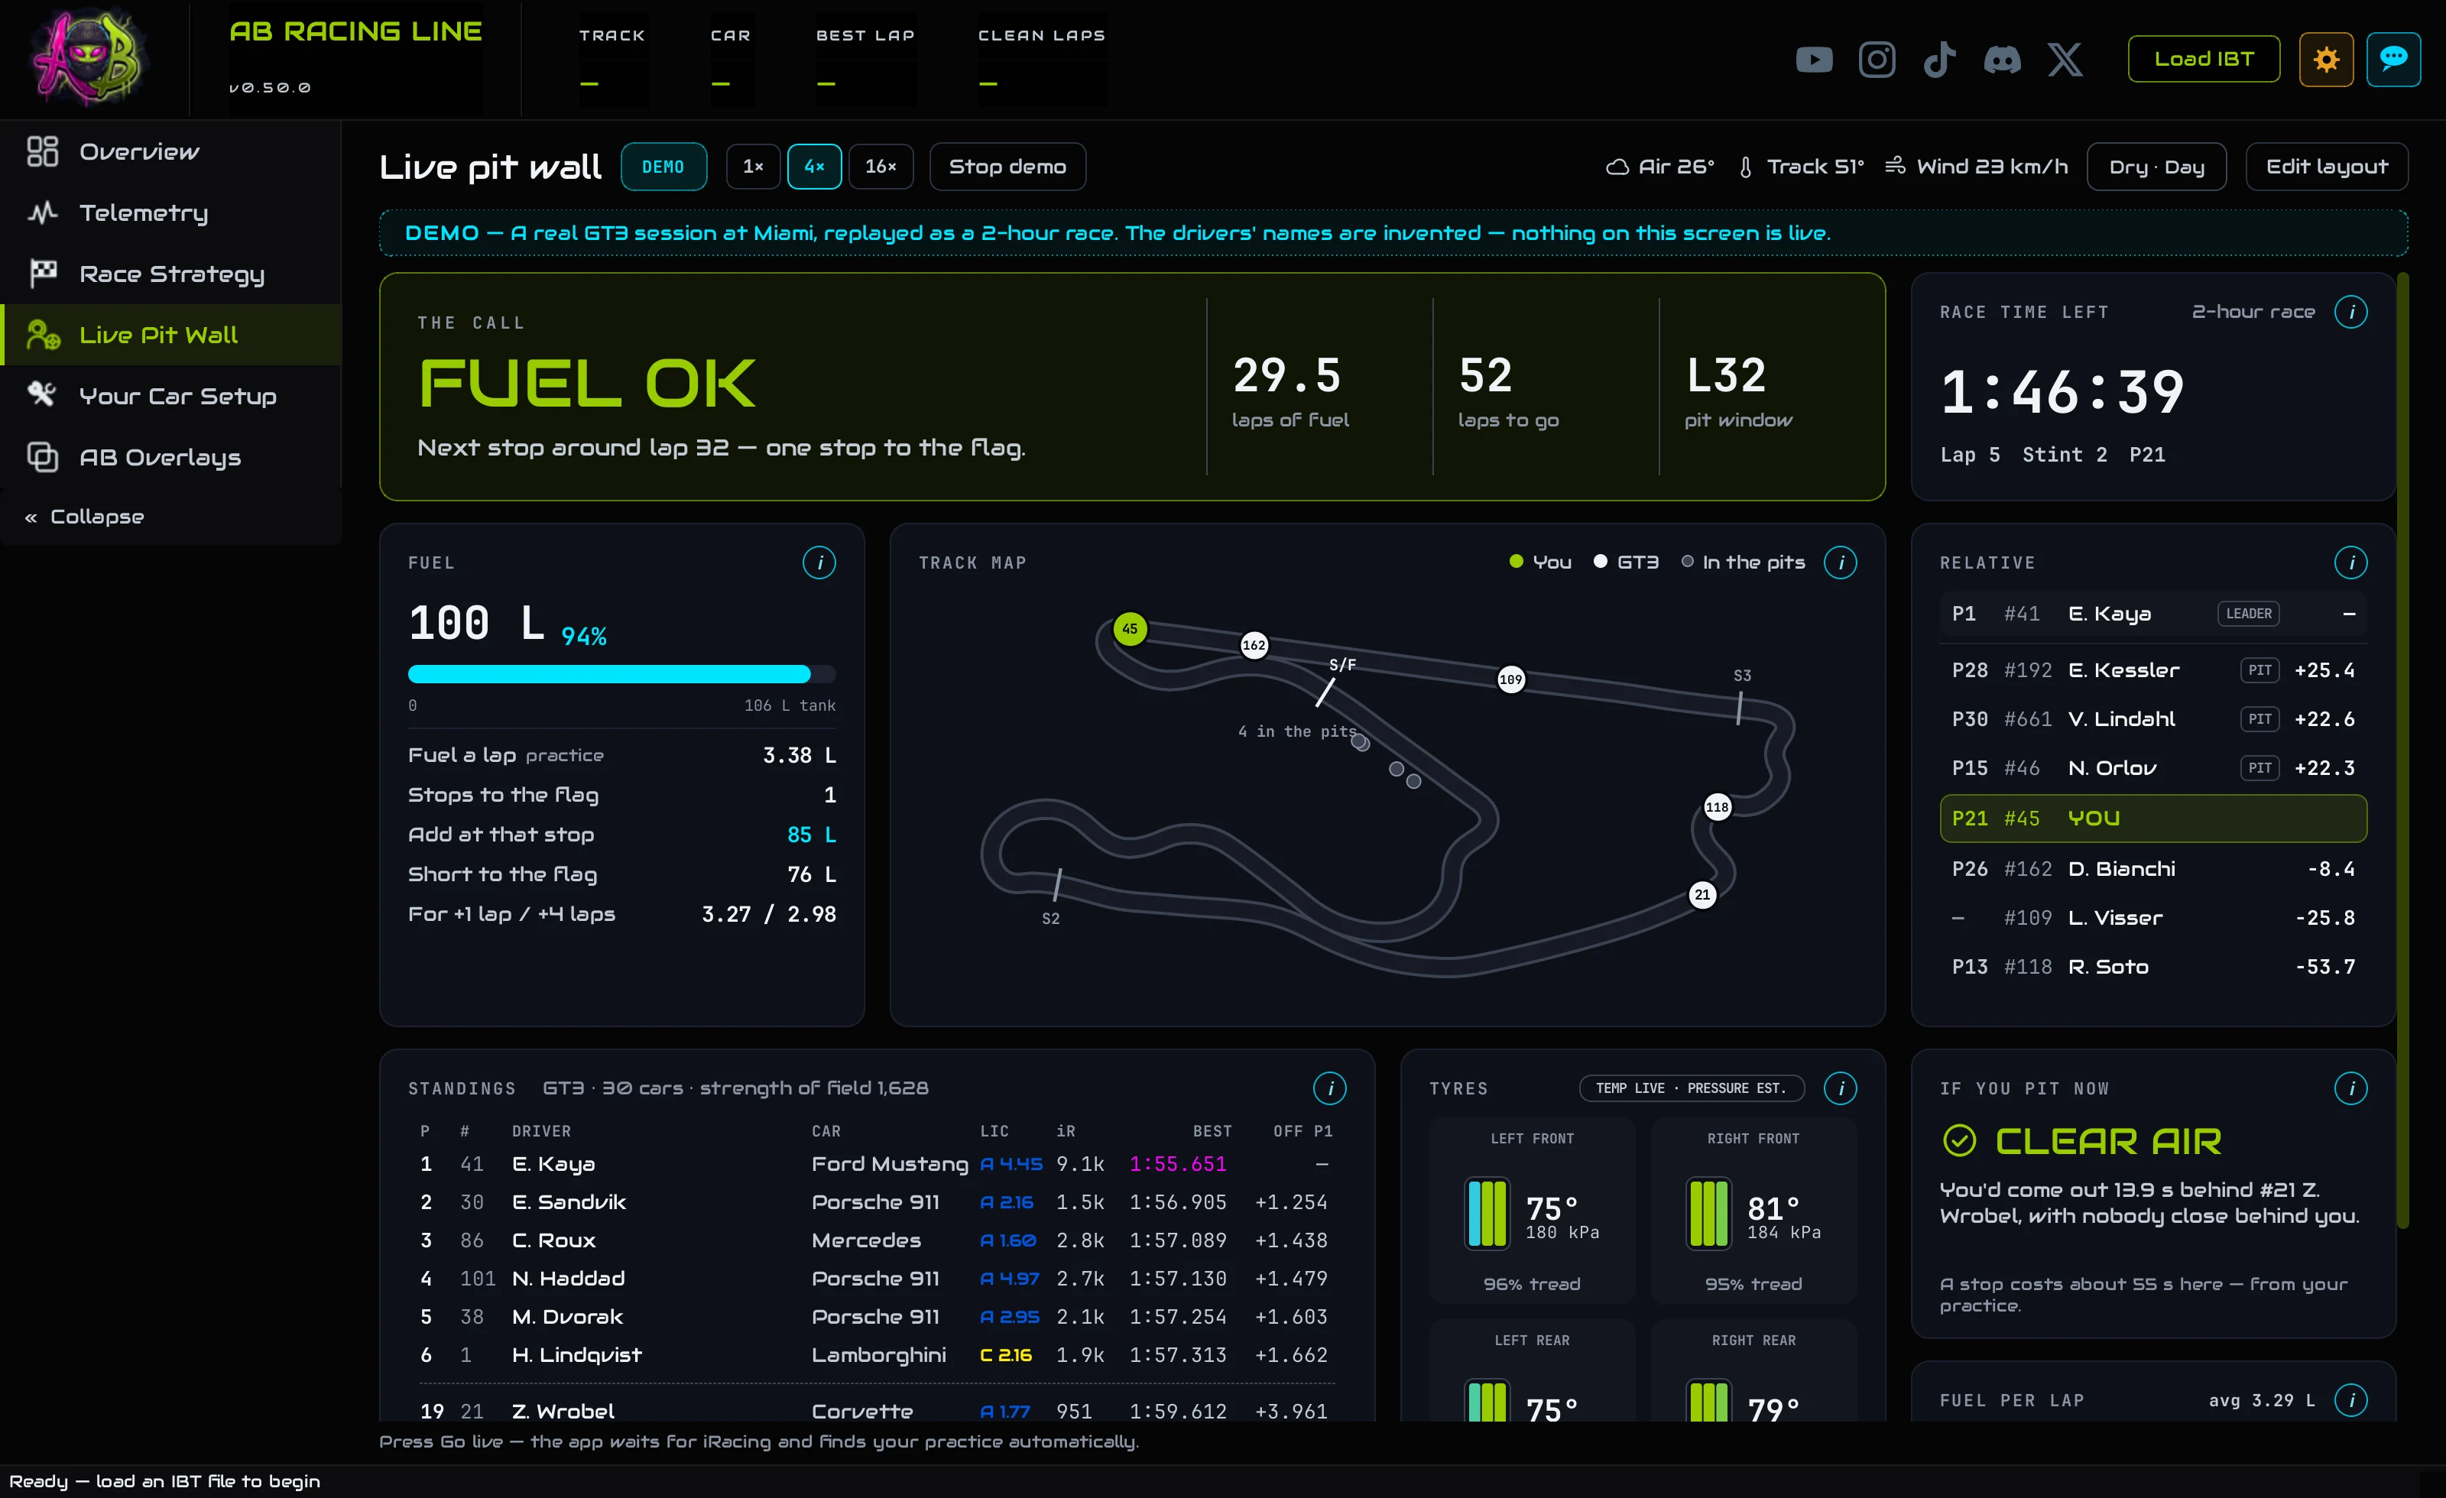Select car 45 marker on track map
The height and width of the screenshot is (1498, 2446).
coord(1130,628)
